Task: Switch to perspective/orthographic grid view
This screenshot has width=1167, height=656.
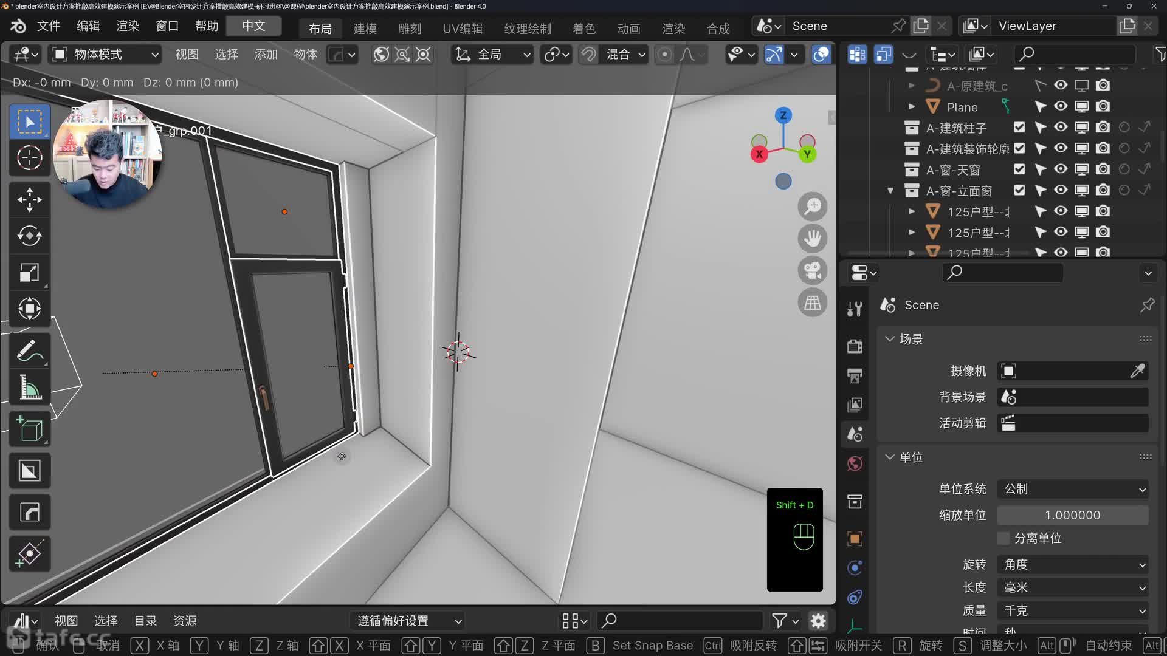Action: 812,302
